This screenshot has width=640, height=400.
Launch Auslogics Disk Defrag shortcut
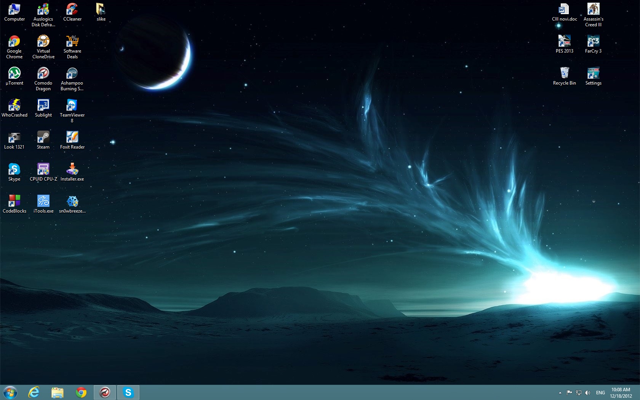(x=43, y=15)
